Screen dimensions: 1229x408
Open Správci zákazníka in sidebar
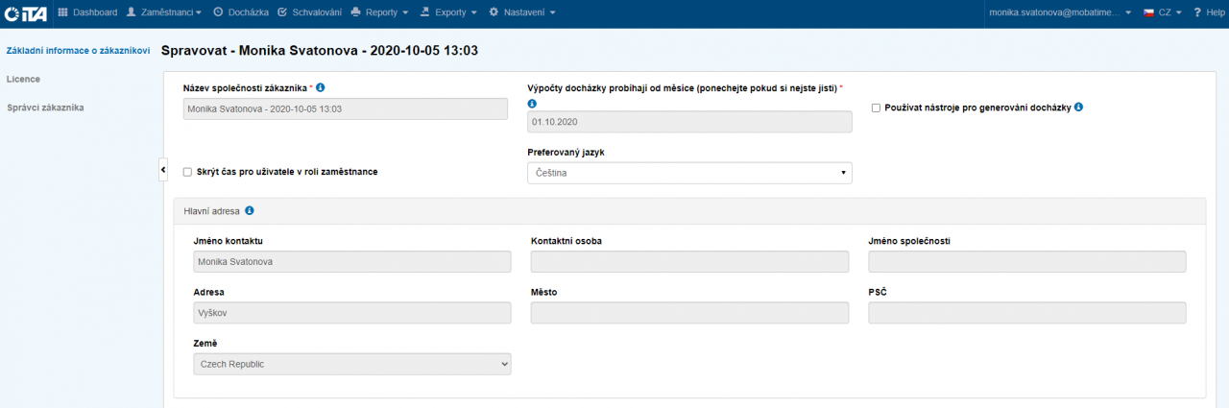[x=44, y=108]
